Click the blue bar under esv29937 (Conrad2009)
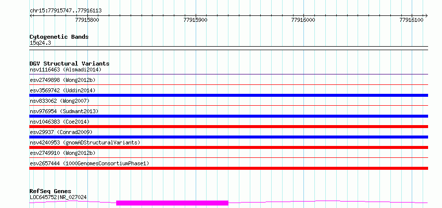Screen dimensions: 442x208 [228, 137]
